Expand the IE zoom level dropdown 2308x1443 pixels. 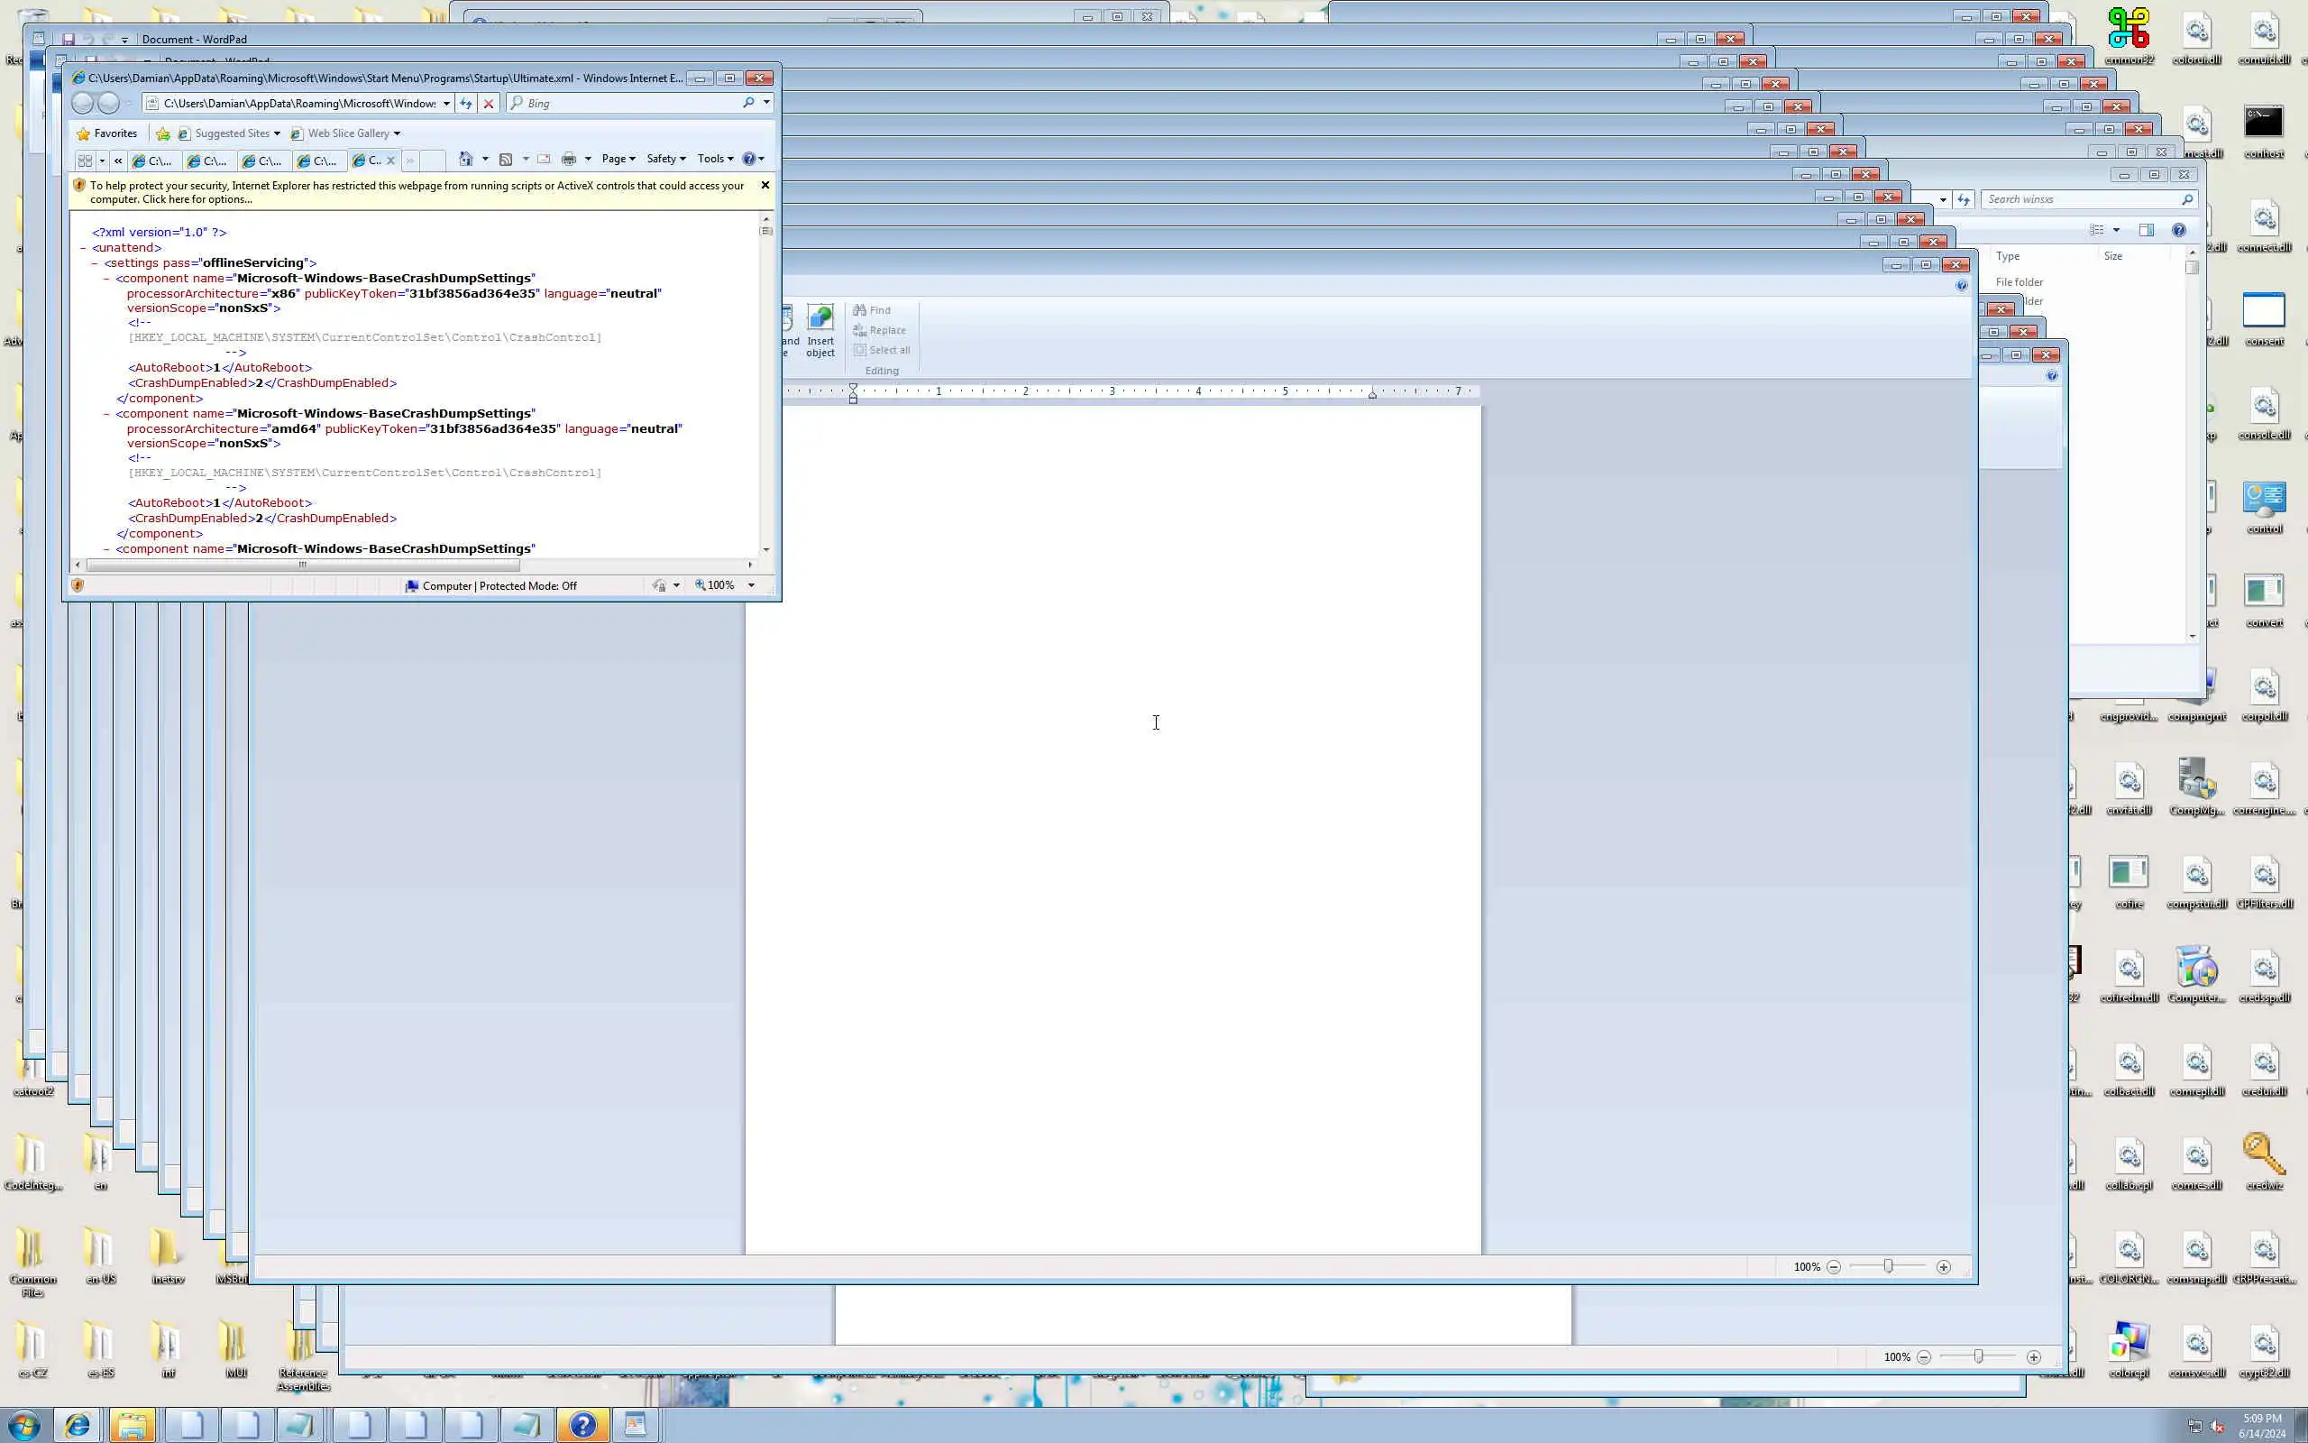pyautogui.click(x=752, y=586)
